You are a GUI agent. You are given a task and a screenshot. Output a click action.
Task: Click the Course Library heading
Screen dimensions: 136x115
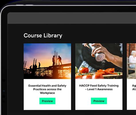click(x=43, y=36)
